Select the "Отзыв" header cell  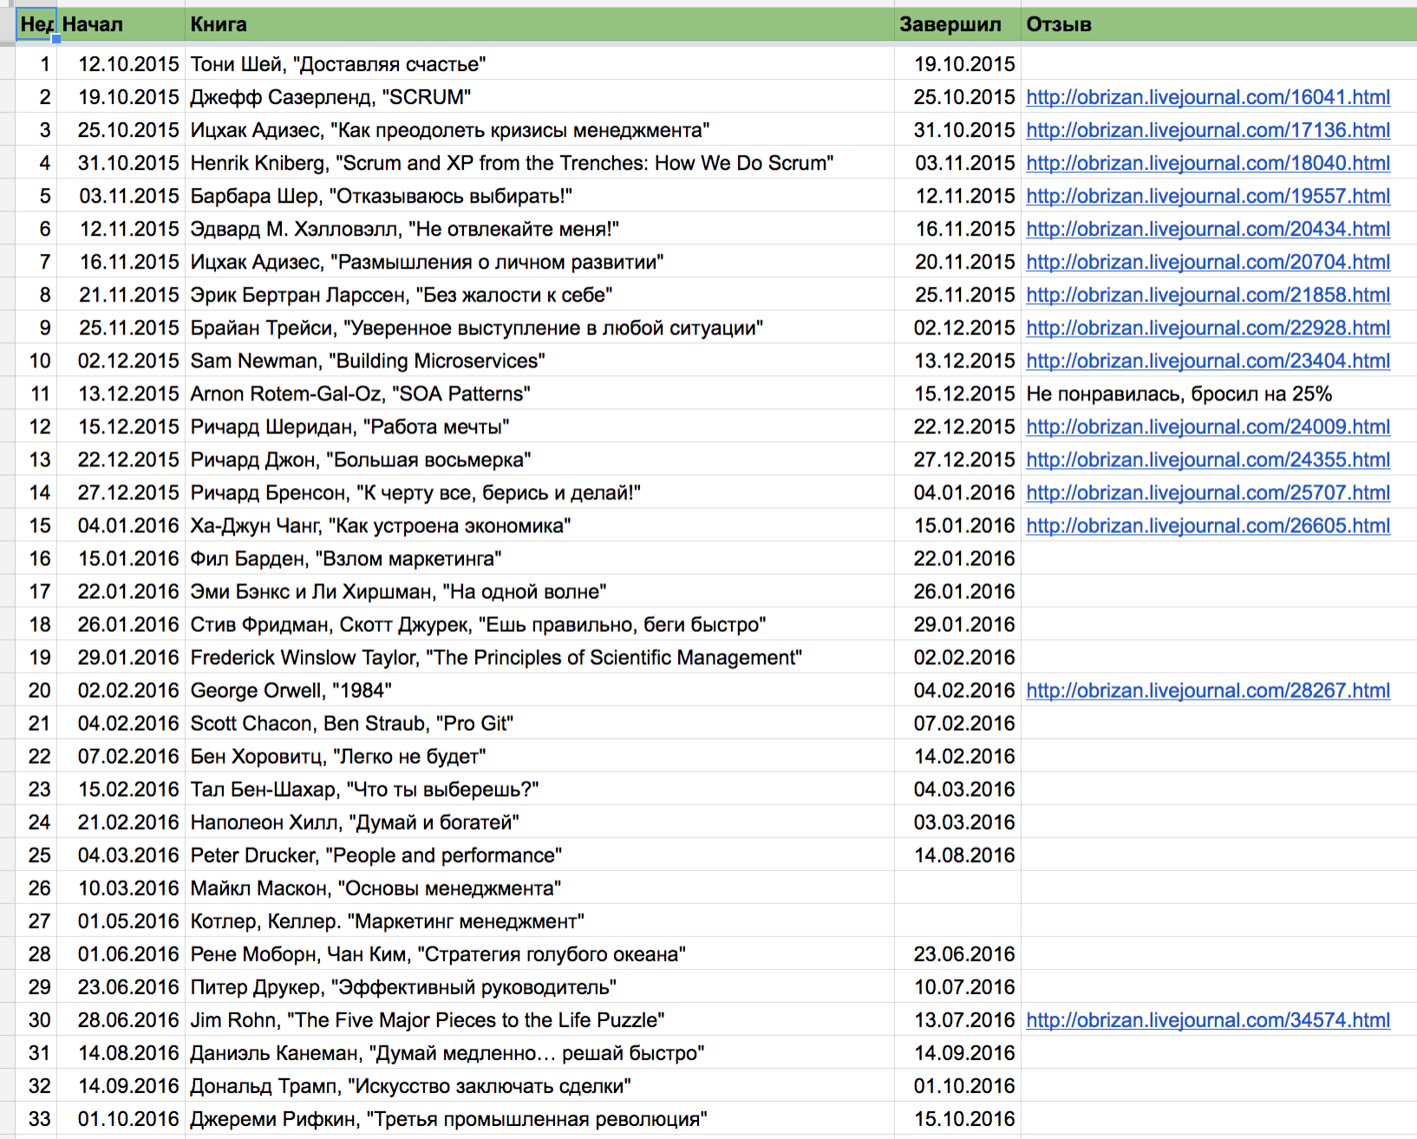1218,24
